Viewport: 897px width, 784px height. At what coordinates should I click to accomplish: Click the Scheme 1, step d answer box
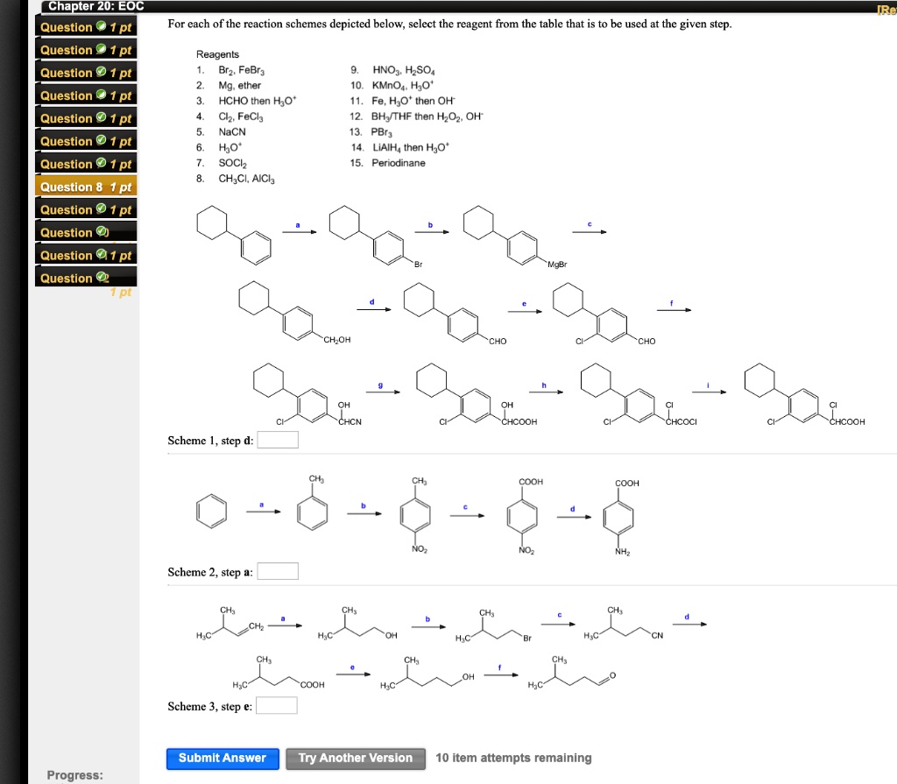277,440
